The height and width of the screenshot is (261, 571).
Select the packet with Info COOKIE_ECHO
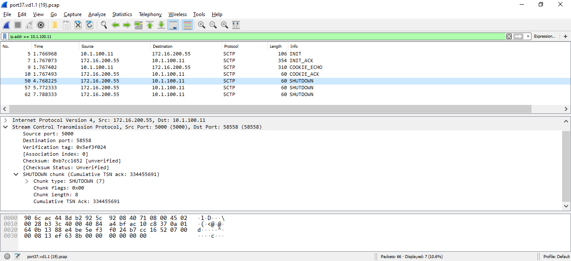[170, 67]
